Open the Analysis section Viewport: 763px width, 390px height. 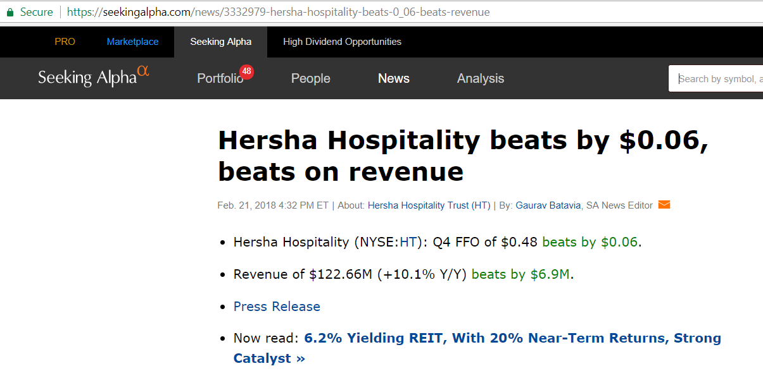(481, 78)
